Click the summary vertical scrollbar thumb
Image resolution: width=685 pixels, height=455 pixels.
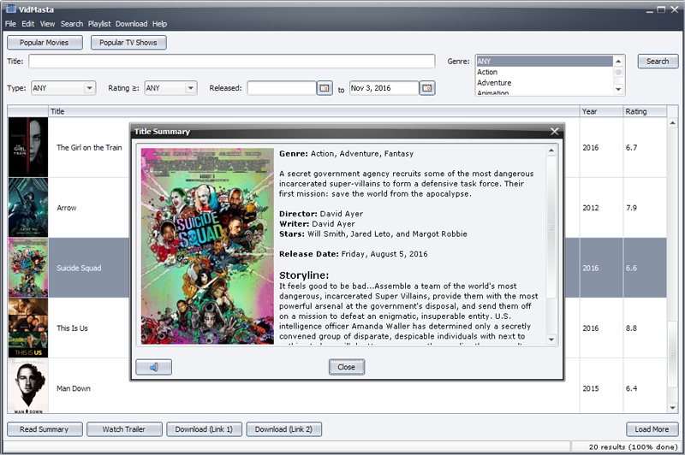click(551, 227)
